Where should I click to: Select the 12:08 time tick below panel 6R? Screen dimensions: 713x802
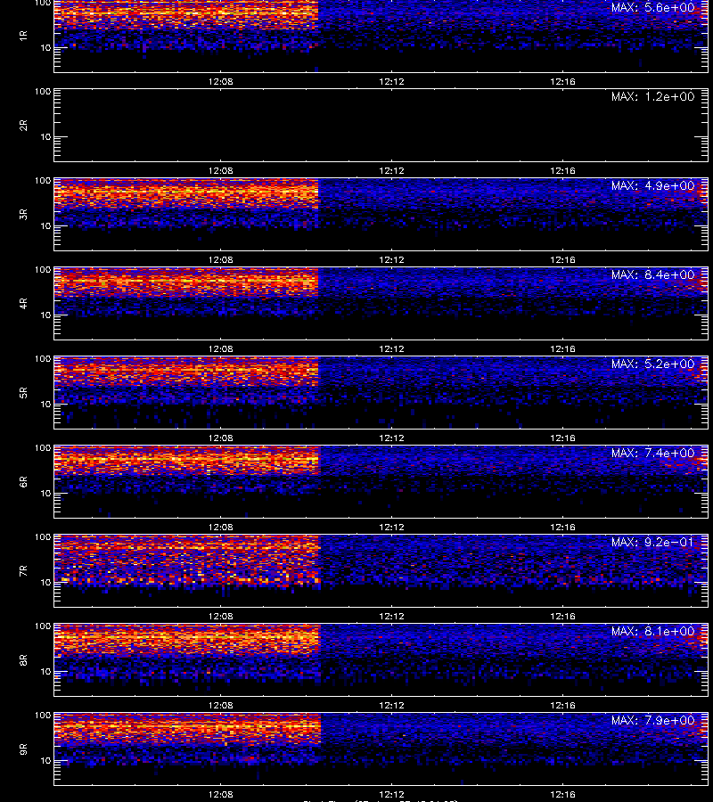[220, 527]
